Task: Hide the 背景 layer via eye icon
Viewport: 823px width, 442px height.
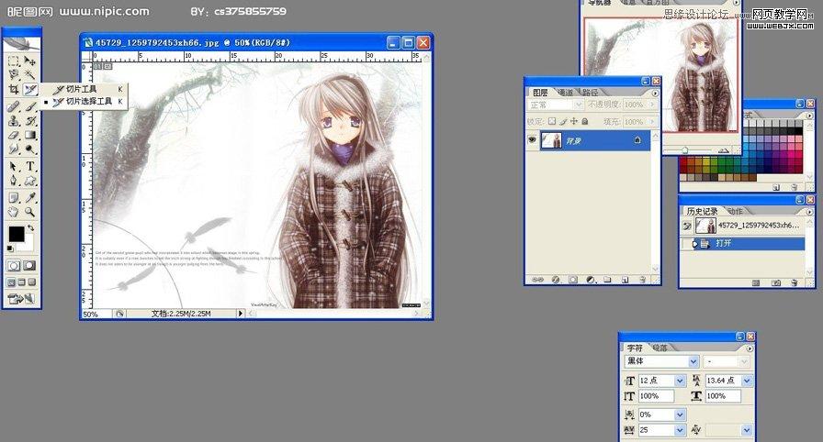Action: pyautogui.click(x=532, y=140)
